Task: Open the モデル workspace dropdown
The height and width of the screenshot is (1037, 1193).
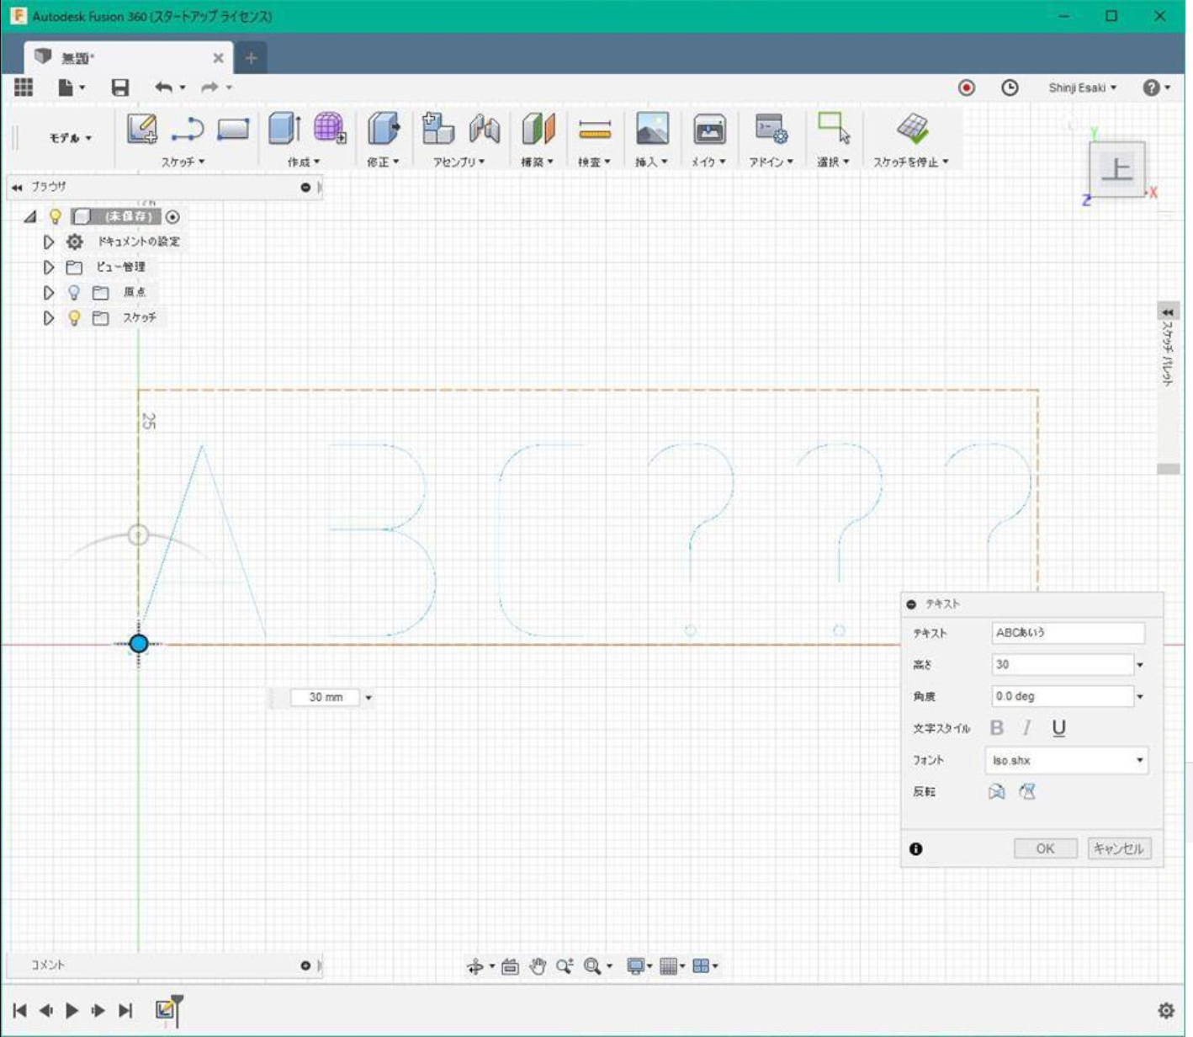Action: click(x=70, y=138)
